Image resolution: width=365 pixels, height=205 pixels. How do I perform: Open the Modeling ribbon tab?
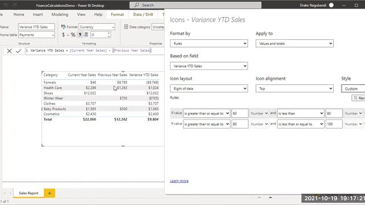point(60,14)
